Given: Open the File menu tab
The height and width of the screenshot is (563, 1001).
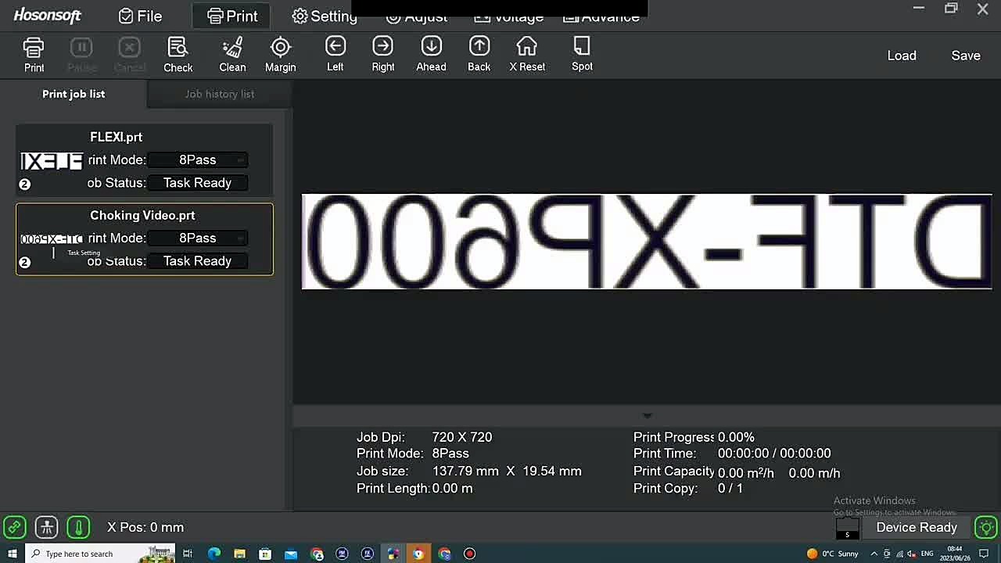Looking at the screenshot, I should (140, 16).
